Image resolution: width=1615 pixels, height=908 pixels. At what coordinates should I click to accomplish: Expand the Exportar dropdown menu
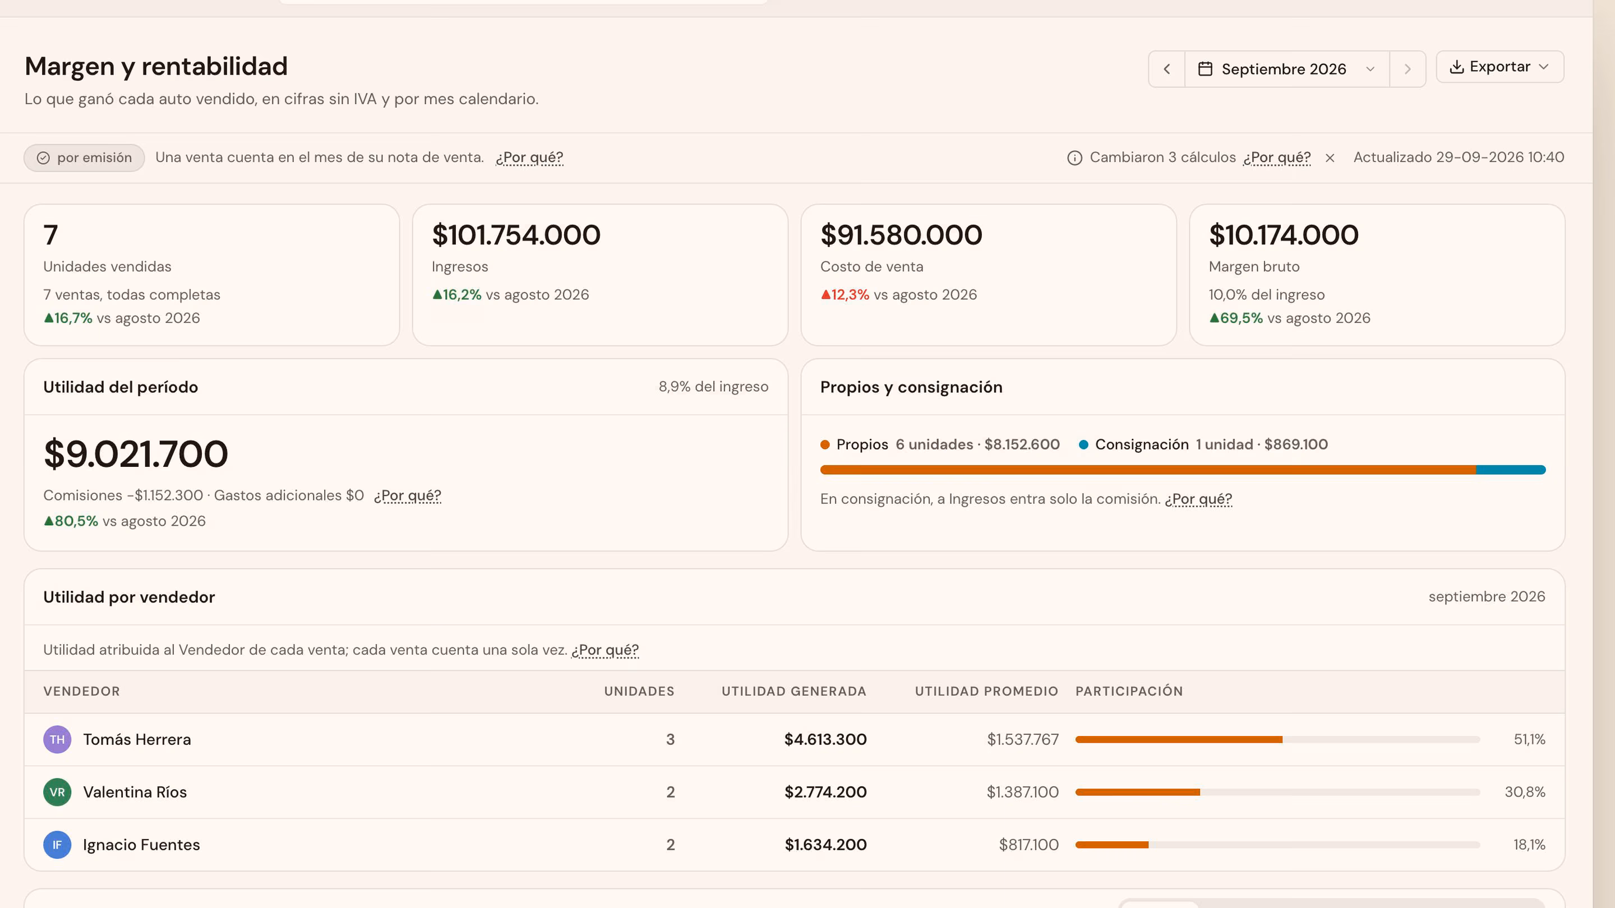(x=1499, y=67)
